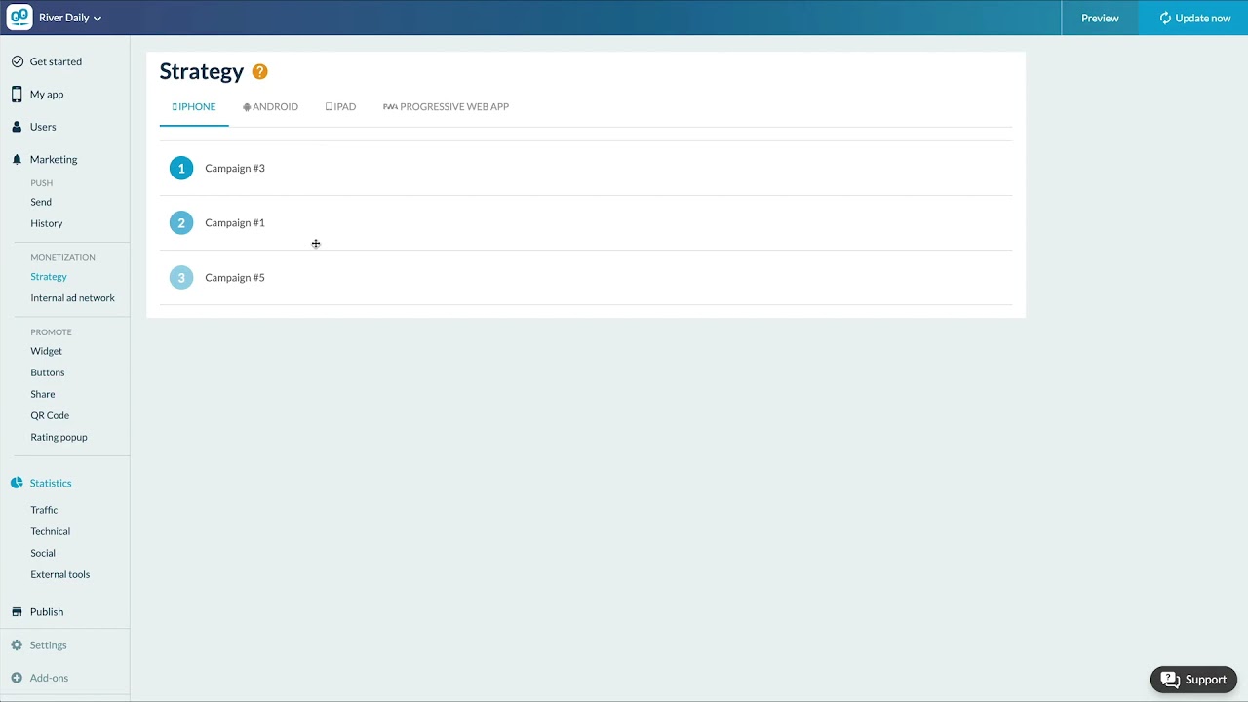Click the Add-ons plus icon
1248x702 pixels.
click(17, 678)
